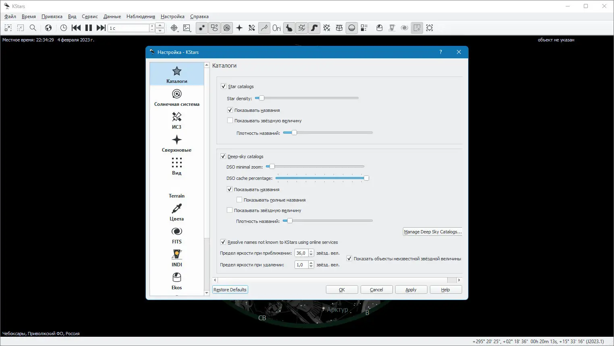Click the zoom out toolbar icon
This screenshot has height=346, width=614.
[x=21, y=28]
